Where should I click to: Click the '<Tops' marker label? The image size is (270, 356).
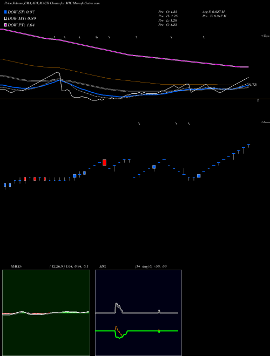[266, 36]
